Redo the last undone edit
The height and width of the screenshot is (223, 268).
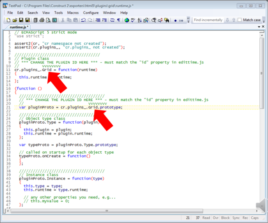[x=90, y=20]
